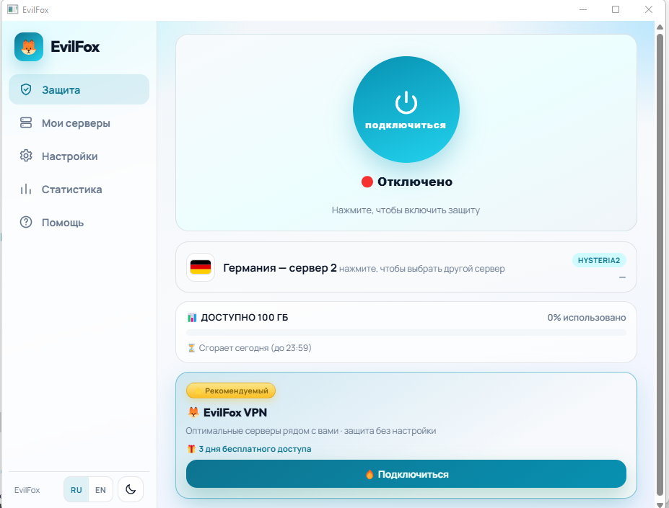Screen dimensions: 669x508
Task: Click the EvilFox window title bar icon
Action: (x=13, y=9)
